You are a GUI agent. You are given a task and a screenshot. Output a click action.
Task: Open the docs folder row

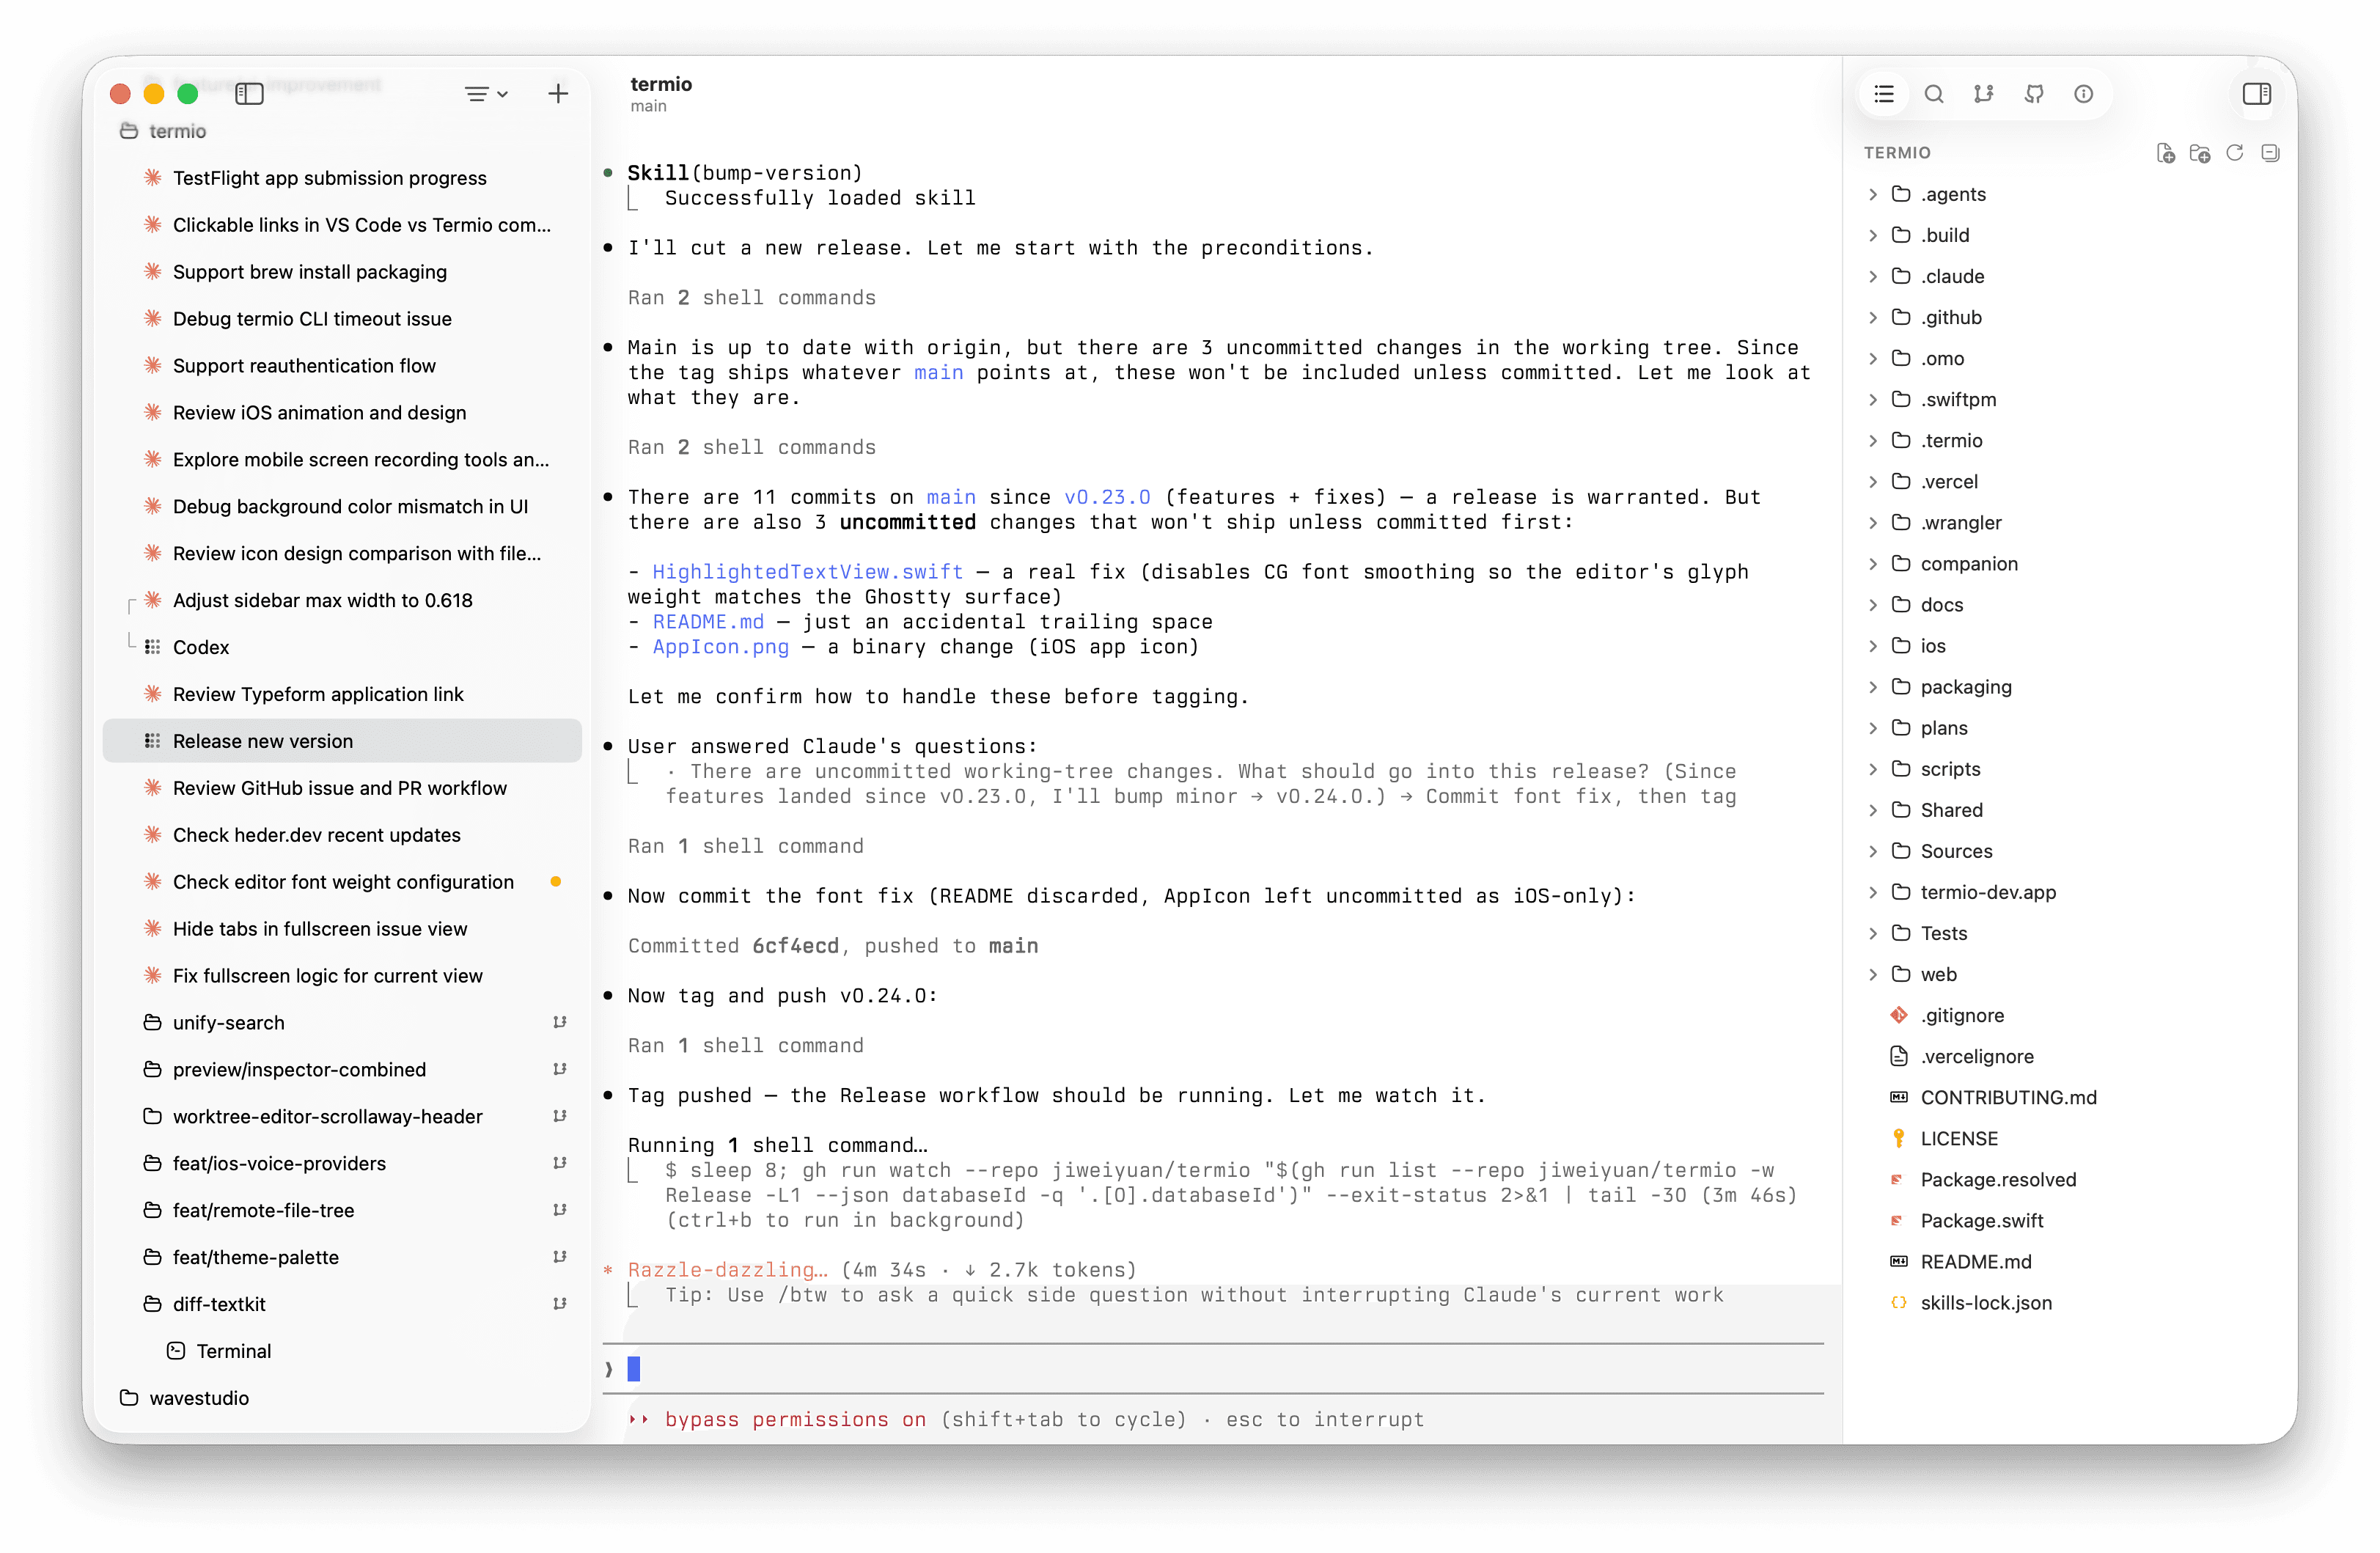[x=2070, y=605]
